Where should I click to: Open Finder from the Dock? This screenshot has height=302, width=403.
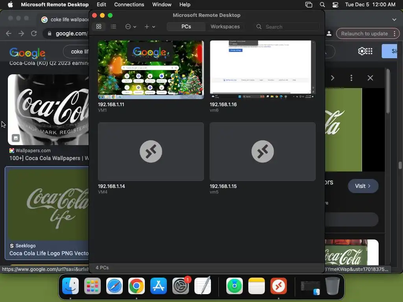point(70,286)
